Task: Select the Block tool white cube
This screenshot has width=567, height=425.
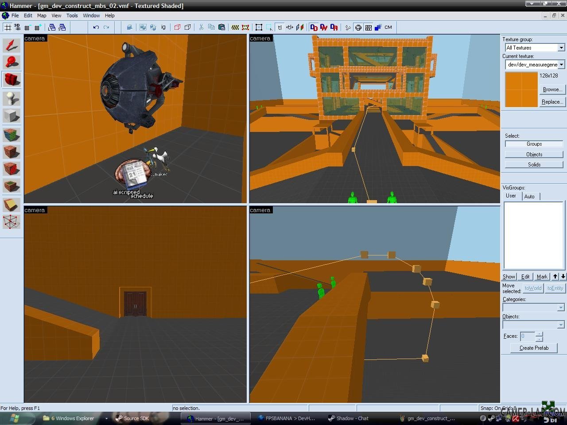Action: [12, 116]
